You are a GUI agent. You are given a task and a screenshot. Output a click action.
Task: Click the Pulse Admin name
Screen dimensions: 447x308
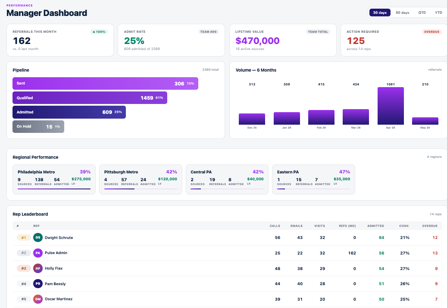pyautogui.click(x=56, y=253)
